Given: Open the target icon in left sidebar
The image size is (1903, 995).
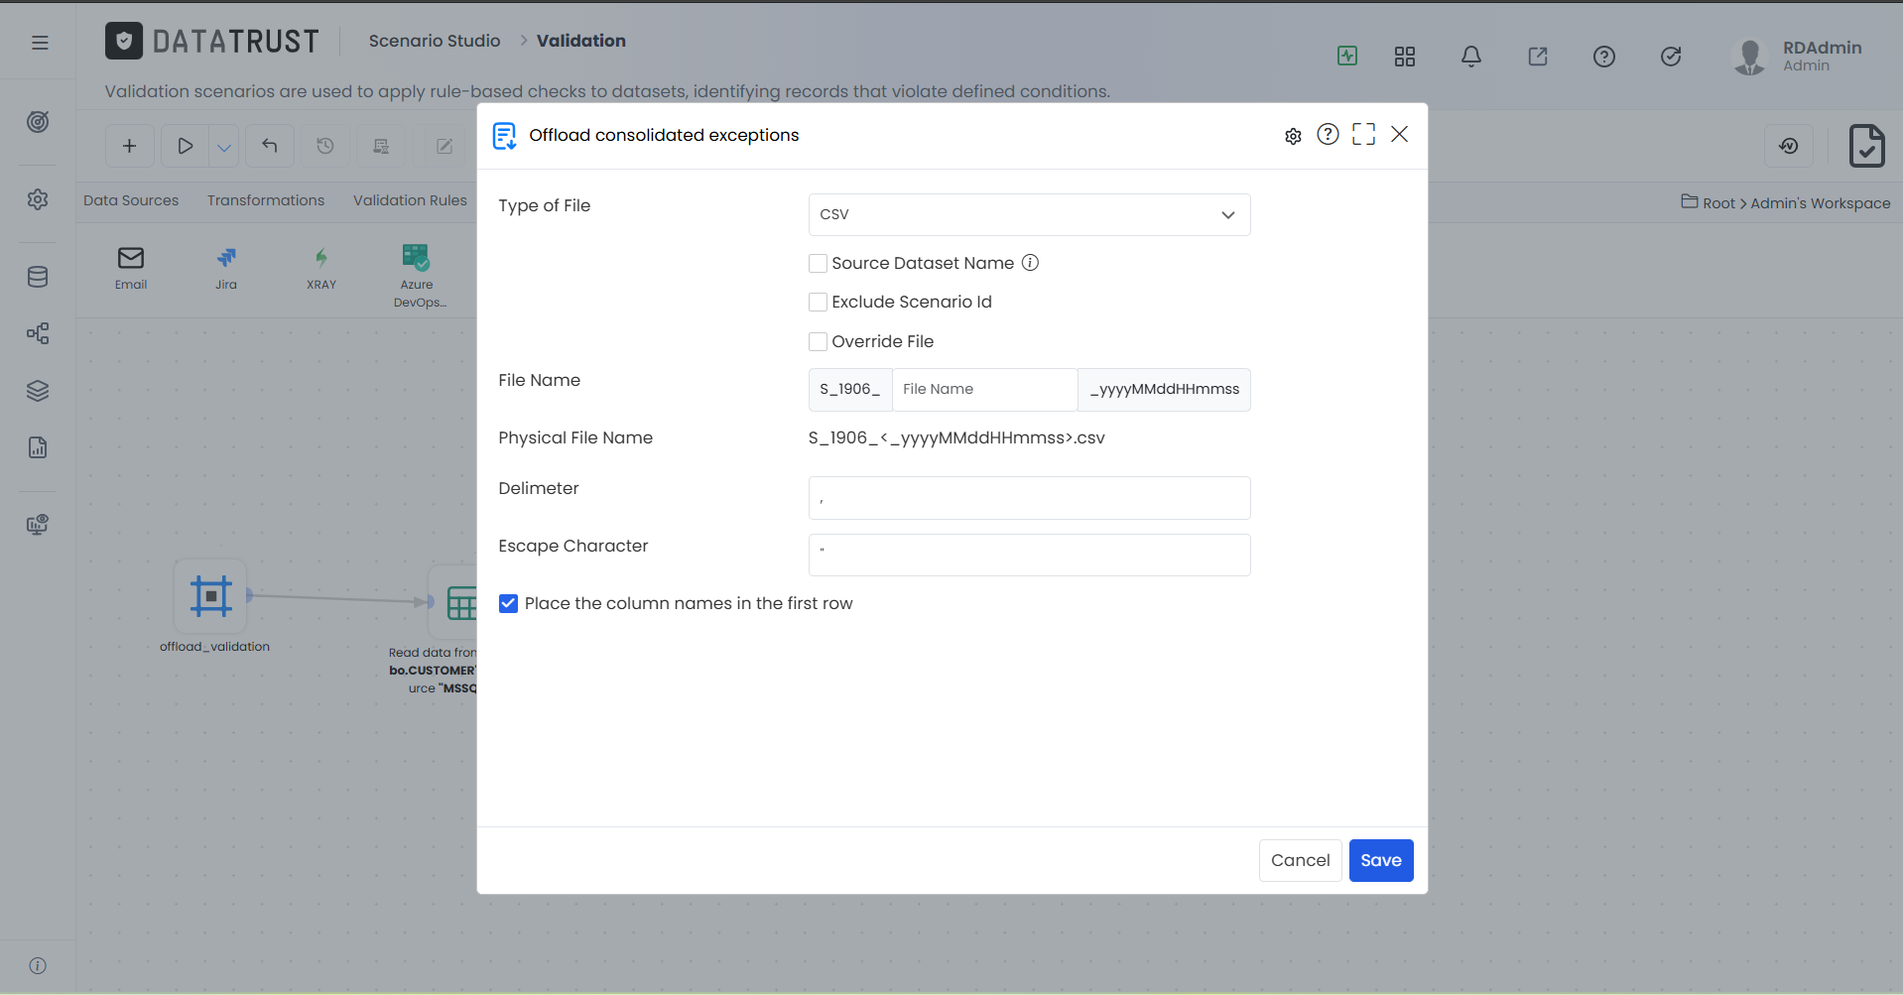Looking at the screenshot, I should coord(38,122).
